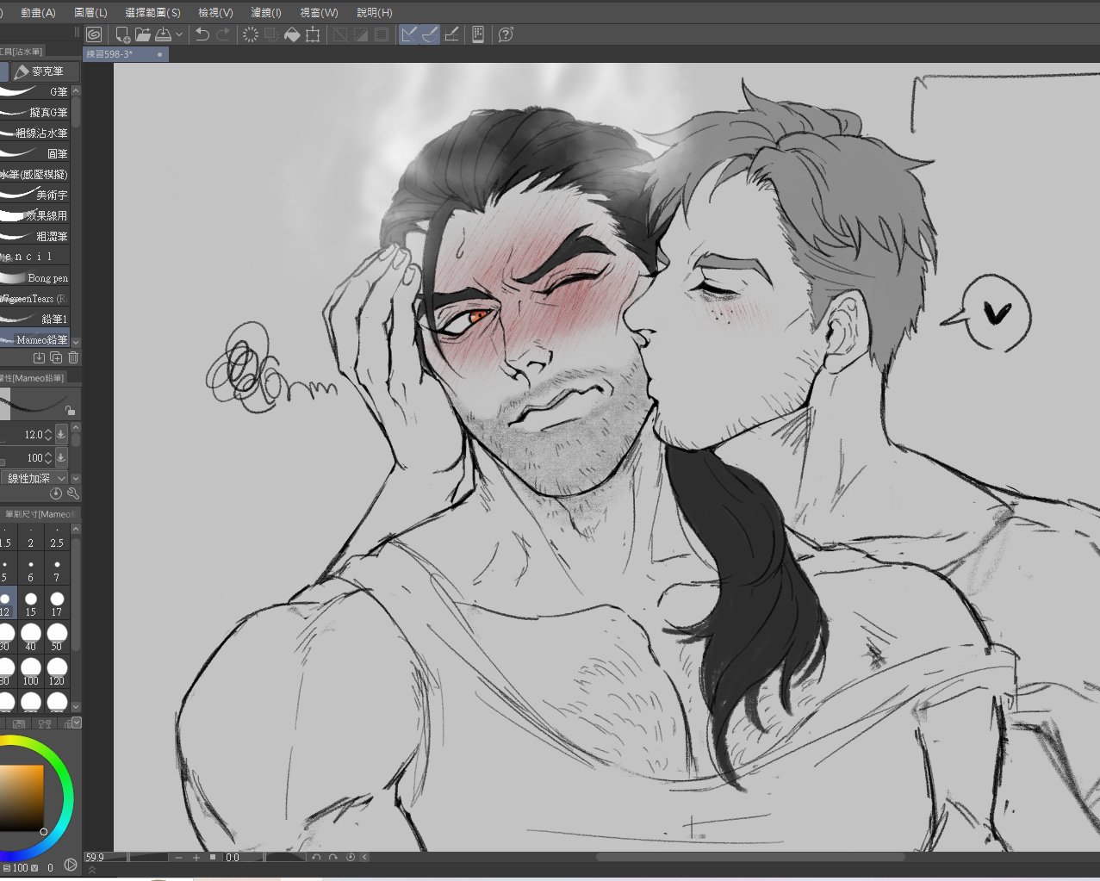Click the zoom out minus icon
The image size is (1100, 881).
click(178, 858)
